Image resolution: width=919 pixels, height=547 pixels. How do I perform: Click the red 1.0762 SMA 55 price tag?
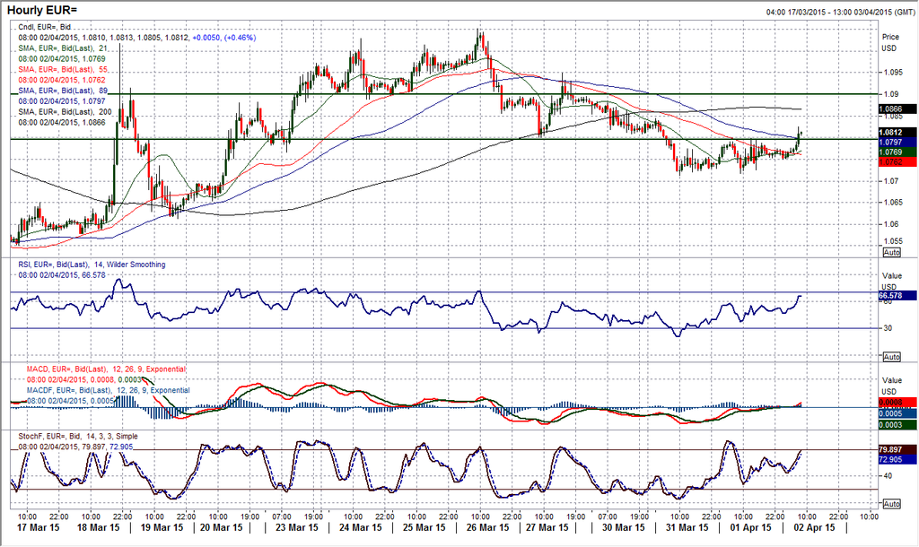tap(897, 162)
